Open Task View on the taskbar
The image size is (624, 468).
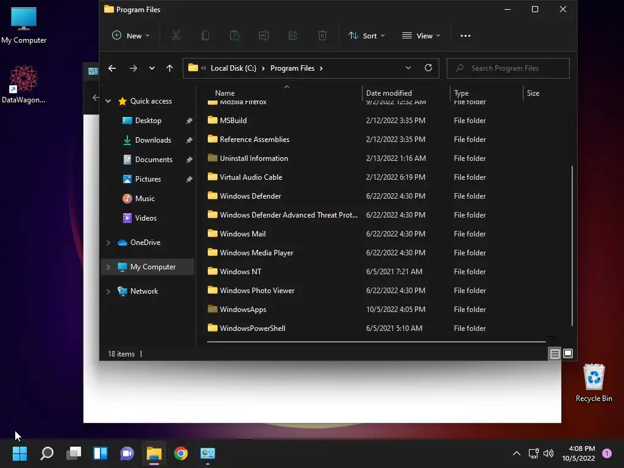[74, 453]
